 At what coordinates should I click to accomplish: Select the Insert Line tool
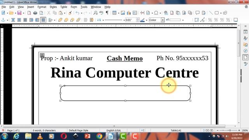pyautogui.click(x=211, y=13)
